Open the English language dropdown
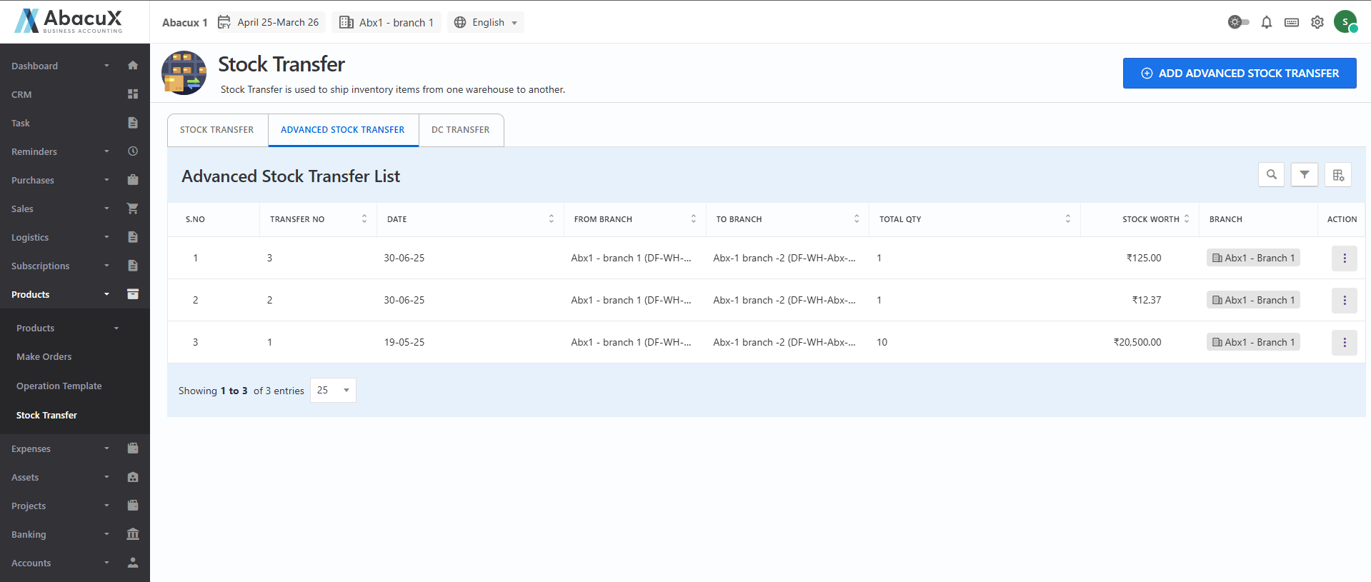 point(487,22)
